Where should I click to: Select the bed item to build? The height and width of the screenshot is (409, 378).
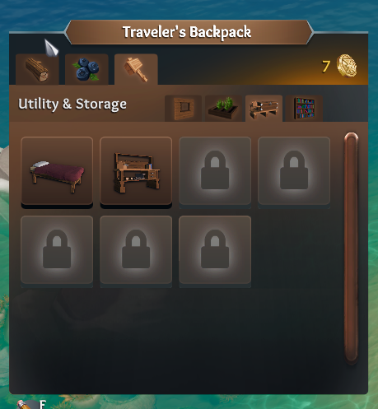pos(57,172)
